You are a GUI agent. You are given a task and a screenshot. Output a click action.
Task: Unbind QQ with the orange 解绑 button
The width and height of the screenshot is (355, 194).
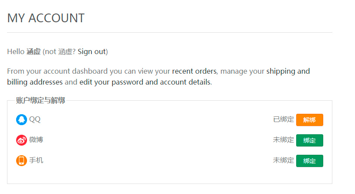[x=310, y=119]
